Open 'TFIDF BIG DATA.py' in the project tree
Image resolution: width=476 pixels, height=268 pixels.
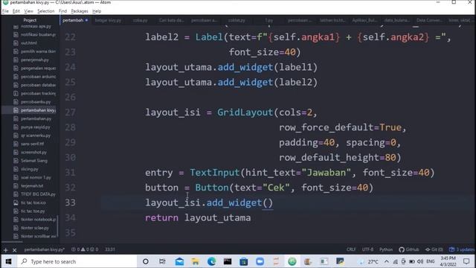[x=38, y=194]
